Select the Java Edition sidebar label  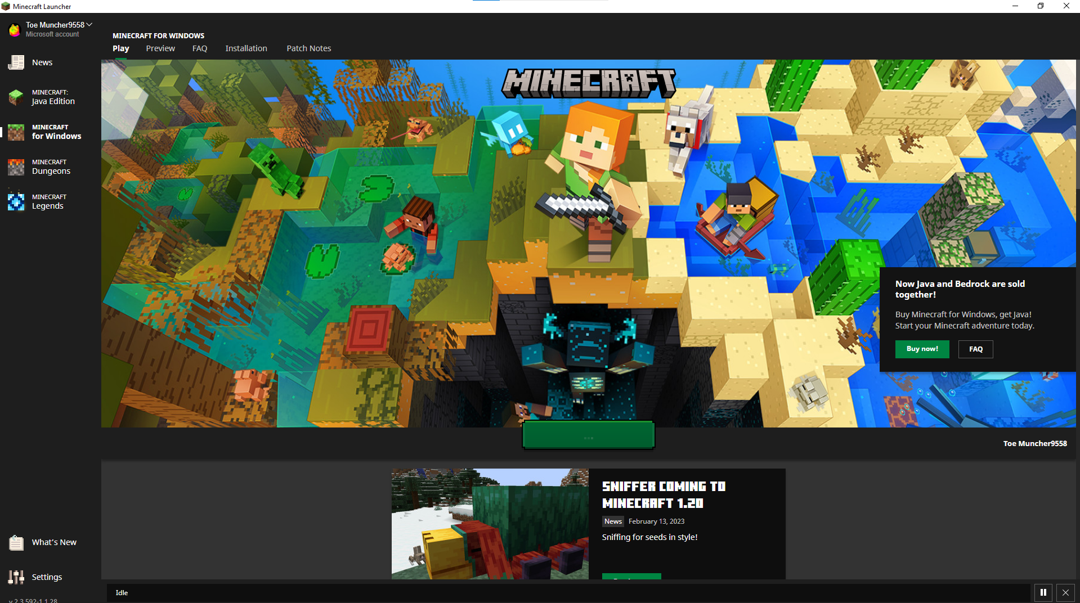(x=53, y=101)
